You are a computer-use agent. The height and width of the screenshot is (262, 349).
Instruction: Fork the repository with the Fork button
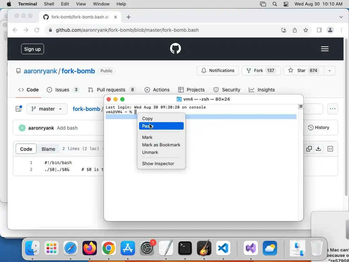pyautogui.click(x=261, y=71)
